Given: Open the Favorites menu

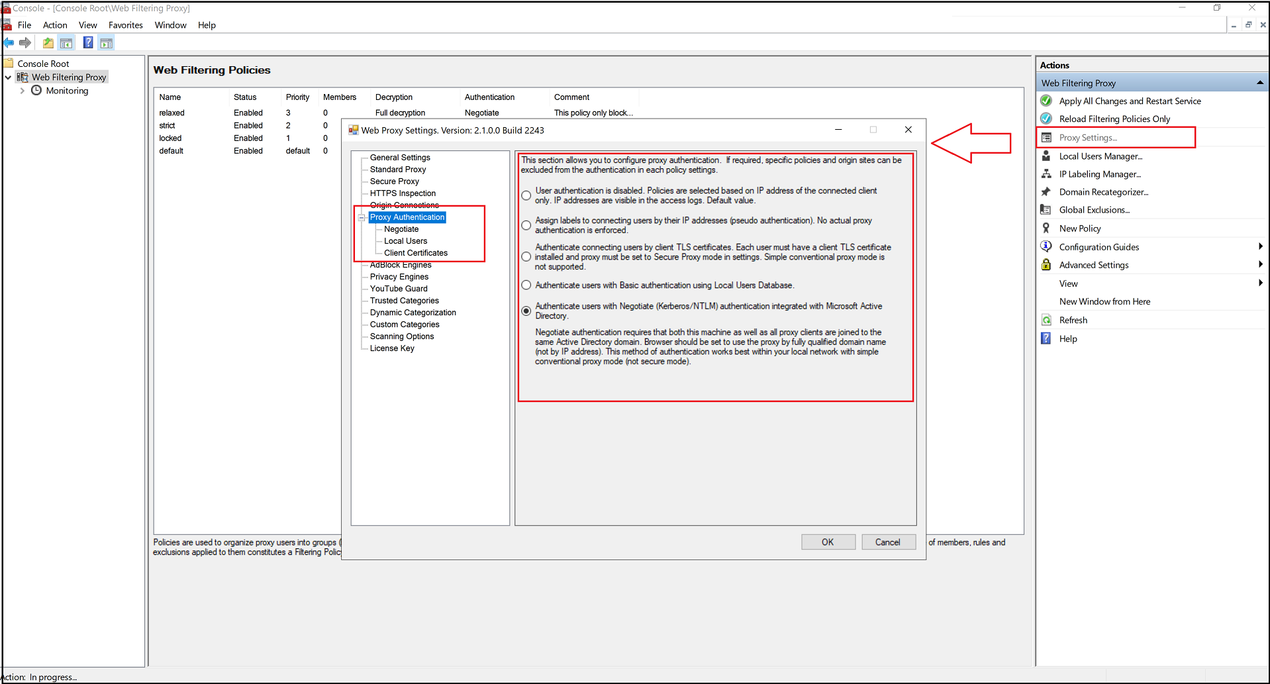Looking at the screenshot, I should point(126,25).
